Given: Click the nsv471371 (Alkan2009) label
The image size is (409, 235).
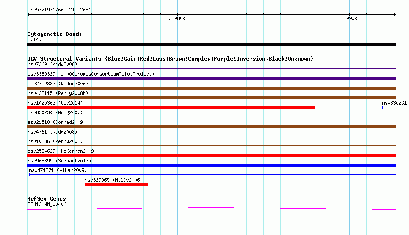Looking at the screenshot, I should coord(58,170).
